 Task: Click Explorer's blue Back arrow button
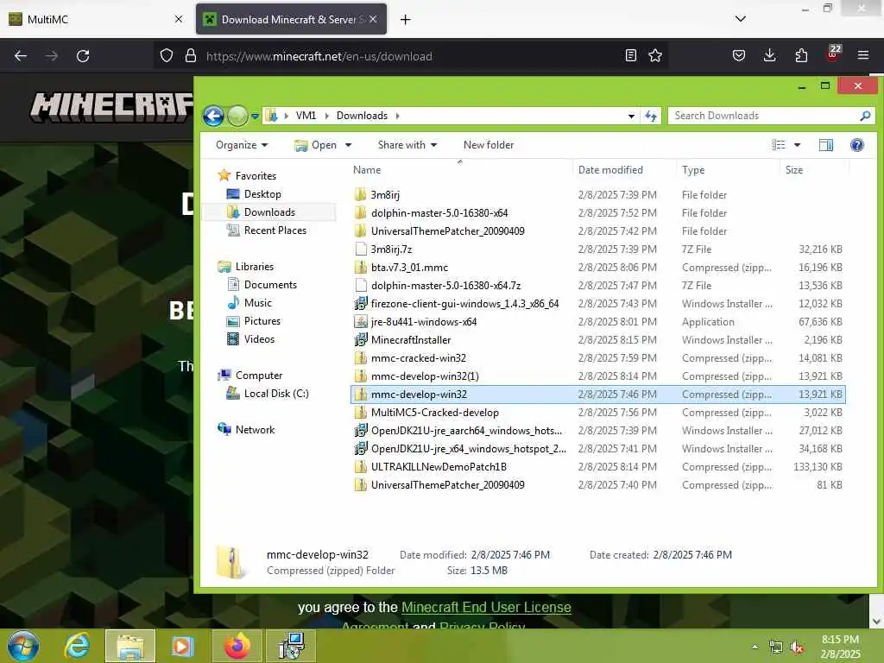coord(213,117)
